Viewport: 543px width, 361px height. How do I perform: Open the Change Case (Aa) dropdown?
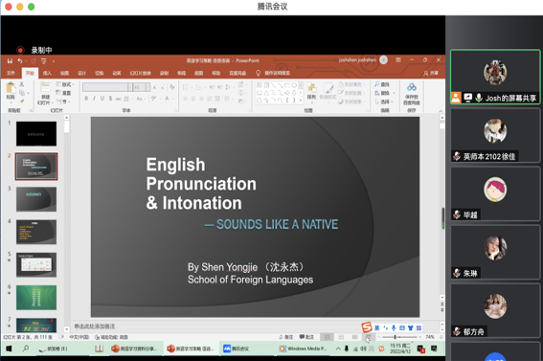click(x=140, y=99)
